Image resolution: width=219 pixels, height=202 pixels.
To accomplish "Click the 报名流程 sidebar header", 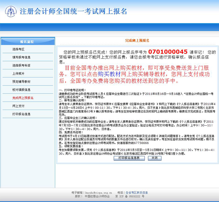I will 28,42.
